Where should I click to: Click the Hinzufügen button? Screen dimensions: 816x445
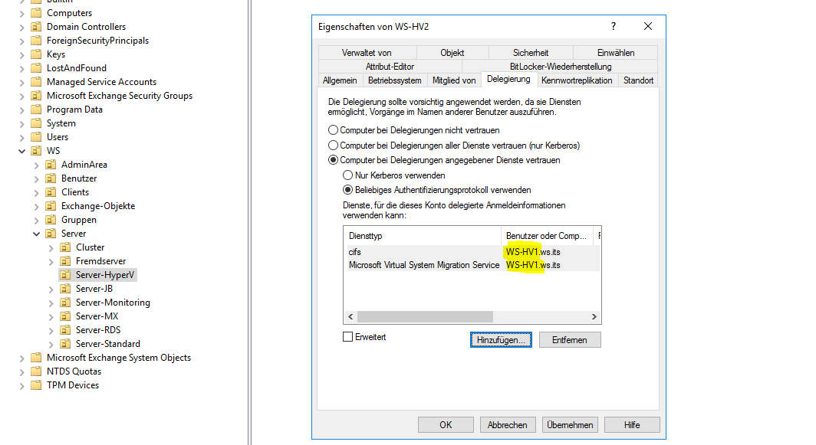coord(501,339)
